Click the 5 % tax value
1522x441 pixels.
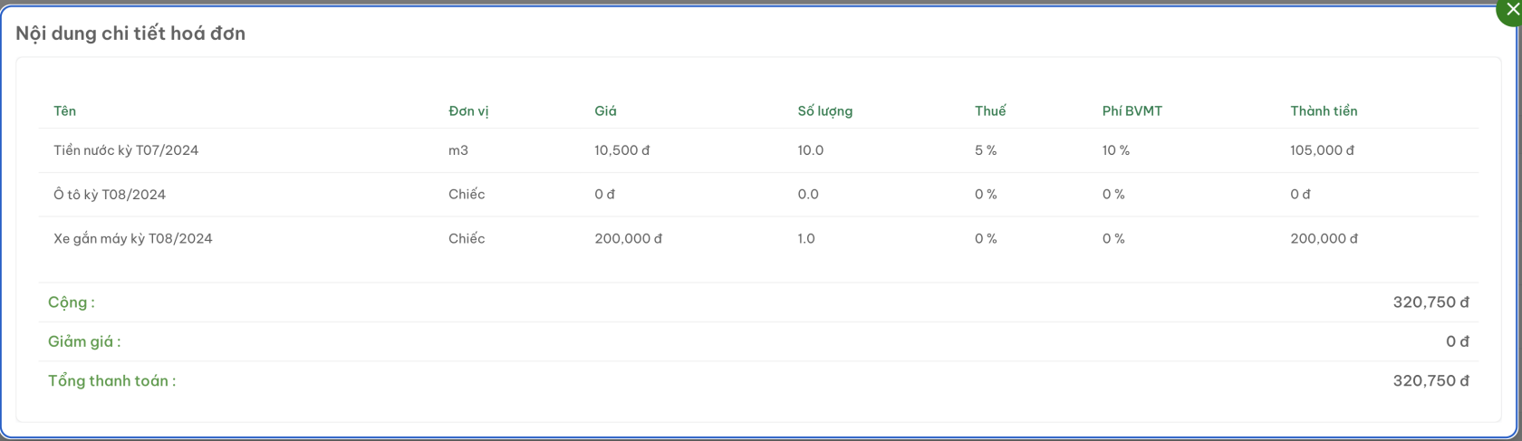[x=986, y=150]
